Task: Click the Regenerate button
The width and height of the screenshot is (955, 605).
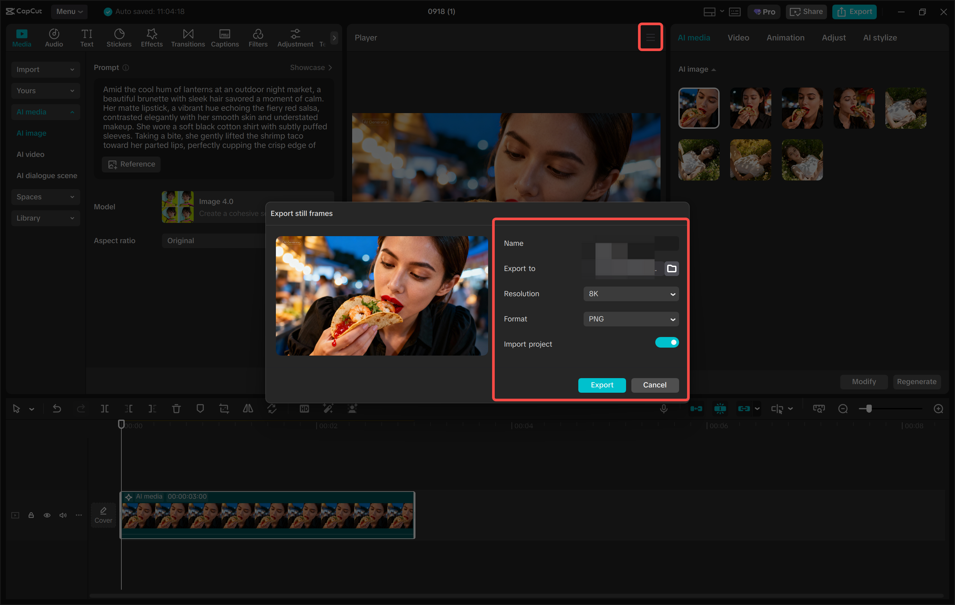Action: [917, 382]
